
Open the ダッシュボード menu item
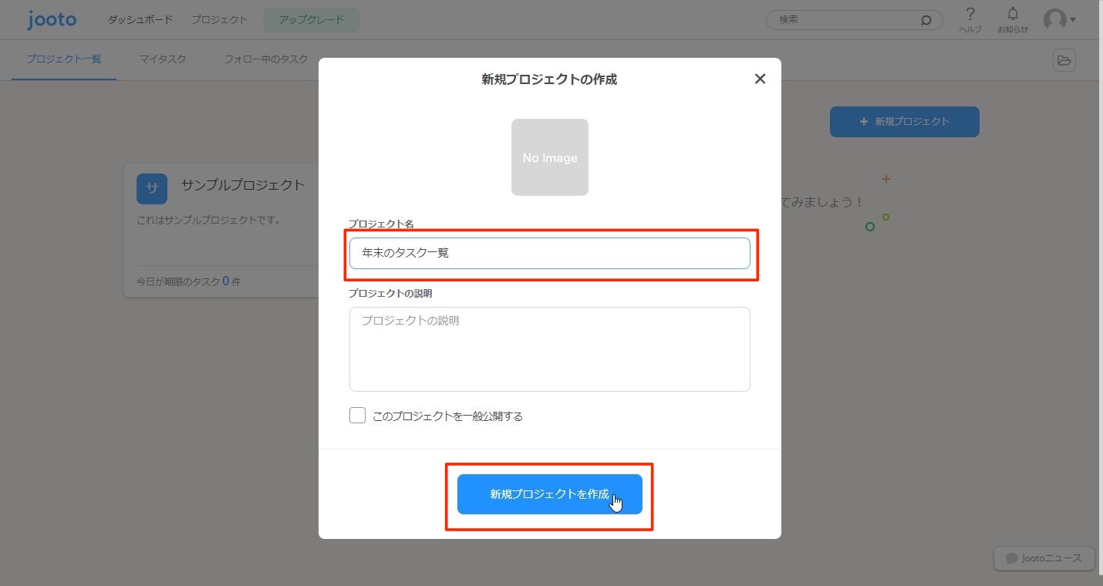(140, 19)
